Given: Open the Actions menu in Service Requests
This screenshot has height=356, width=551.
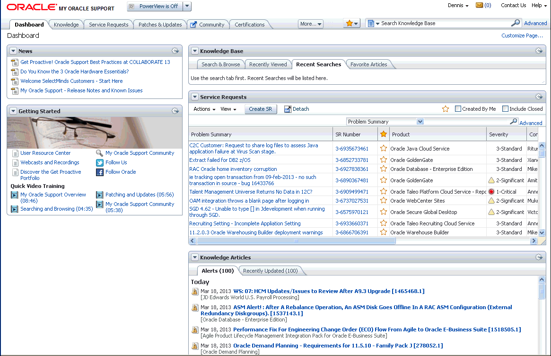Looking at the screenshot, I should tap(204, 109).
